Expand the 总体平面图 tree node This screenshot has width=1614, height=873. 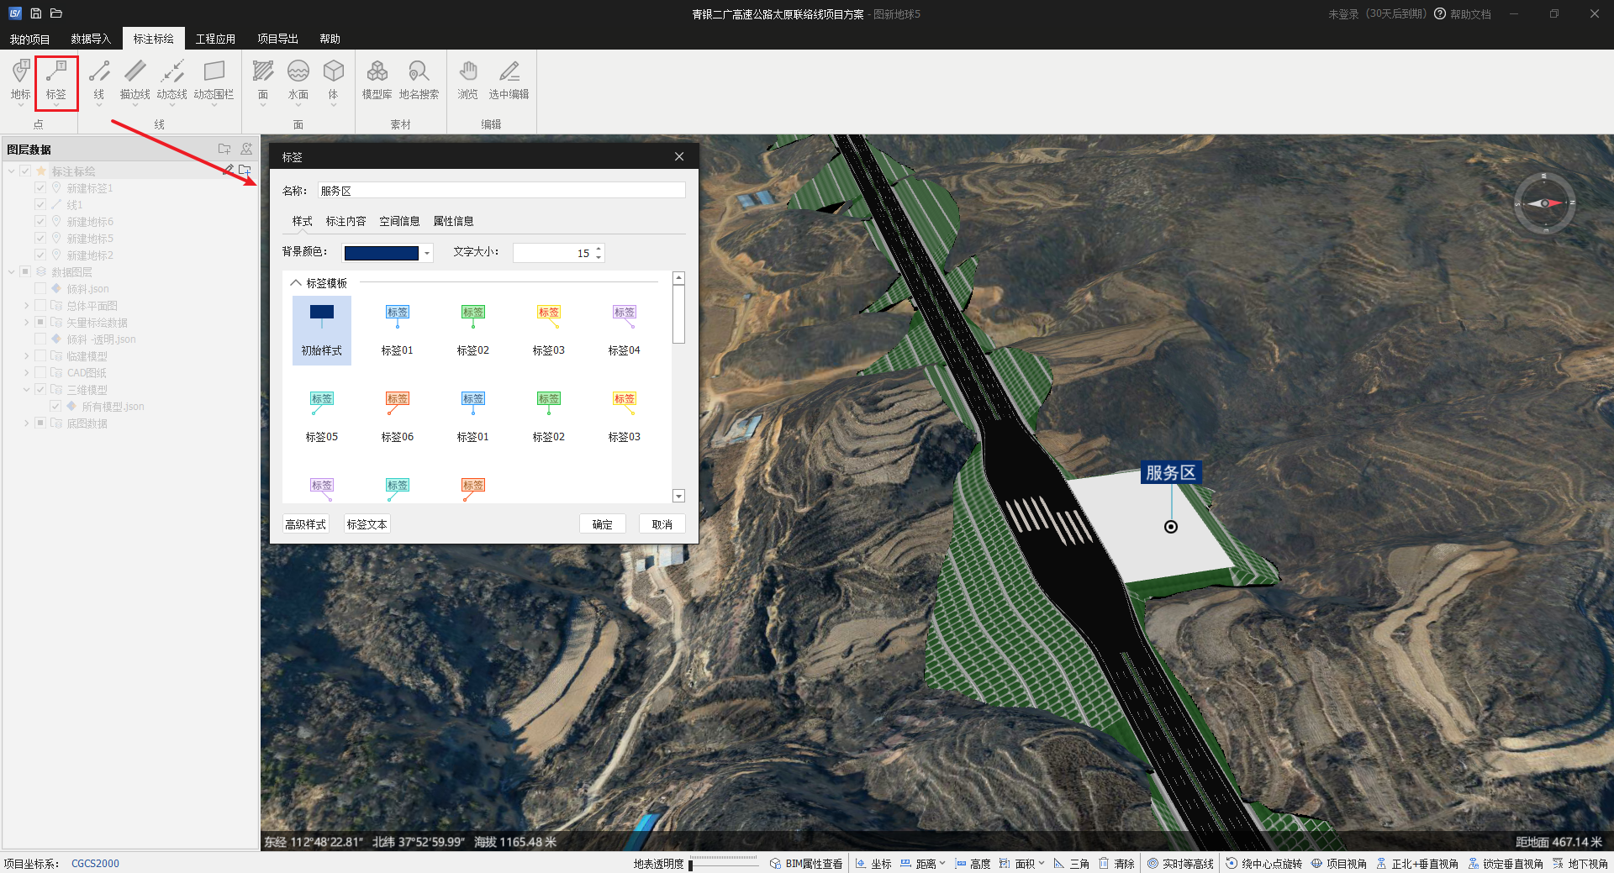(27, 306)
